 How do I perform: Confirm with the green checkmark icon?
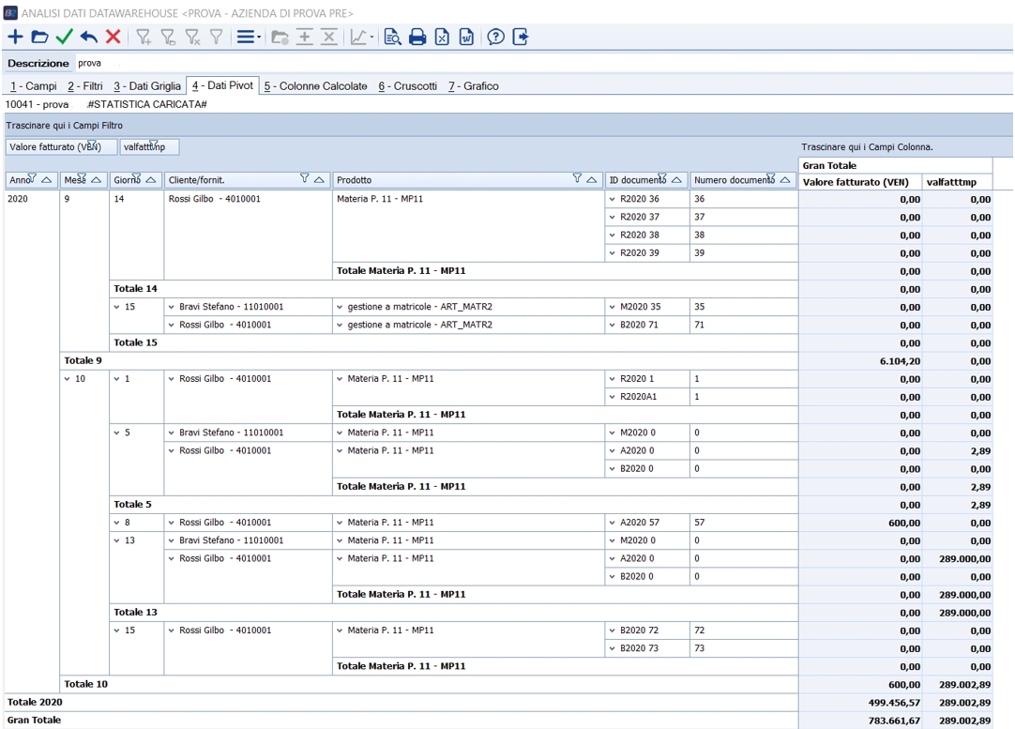coord(64,37)
